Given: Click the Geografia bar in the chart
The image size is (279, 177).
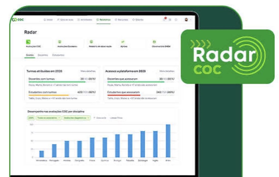Looking at the screenshot, I should pos(79,149).
